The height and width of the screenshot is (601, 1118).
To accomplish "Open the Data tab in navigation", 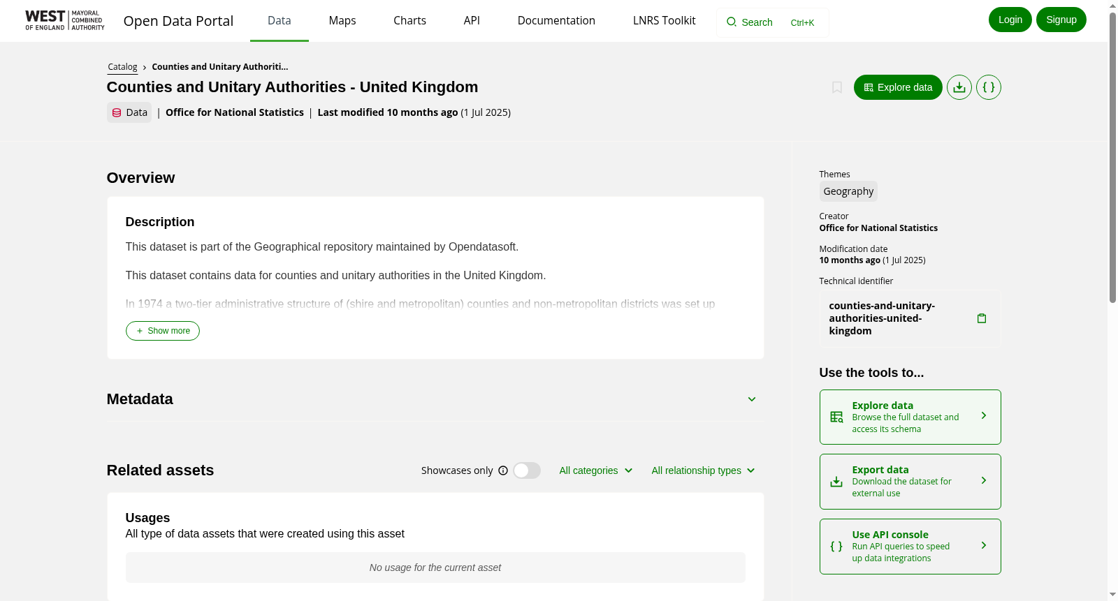I will coord(279,21).
